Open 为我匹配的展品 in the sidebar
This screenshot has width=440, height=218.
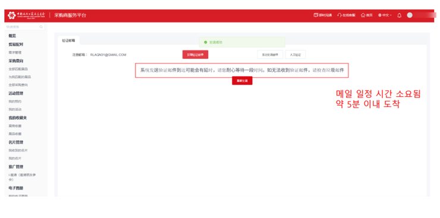(20, 77)
